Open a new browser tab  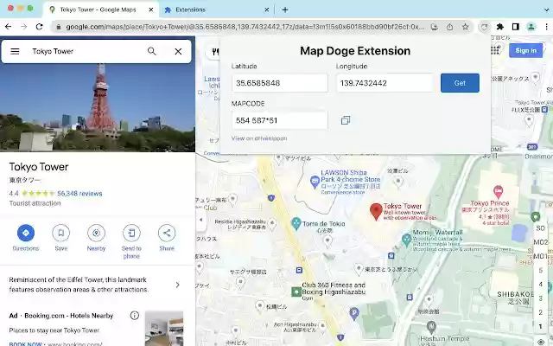(285, 10)
